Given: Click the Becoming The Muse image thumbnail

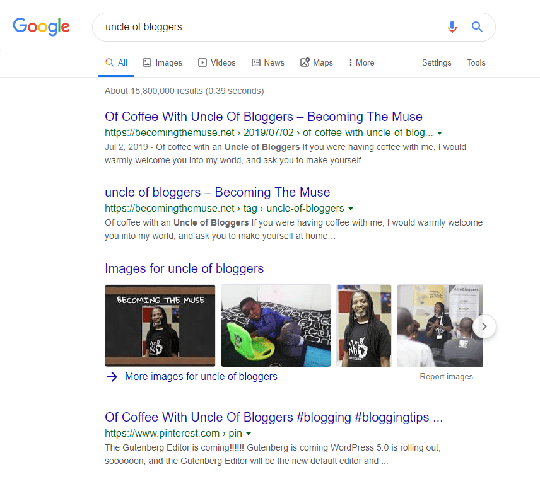Looking at the screenshot, I should pyautogui.click(x=160, y=326).
